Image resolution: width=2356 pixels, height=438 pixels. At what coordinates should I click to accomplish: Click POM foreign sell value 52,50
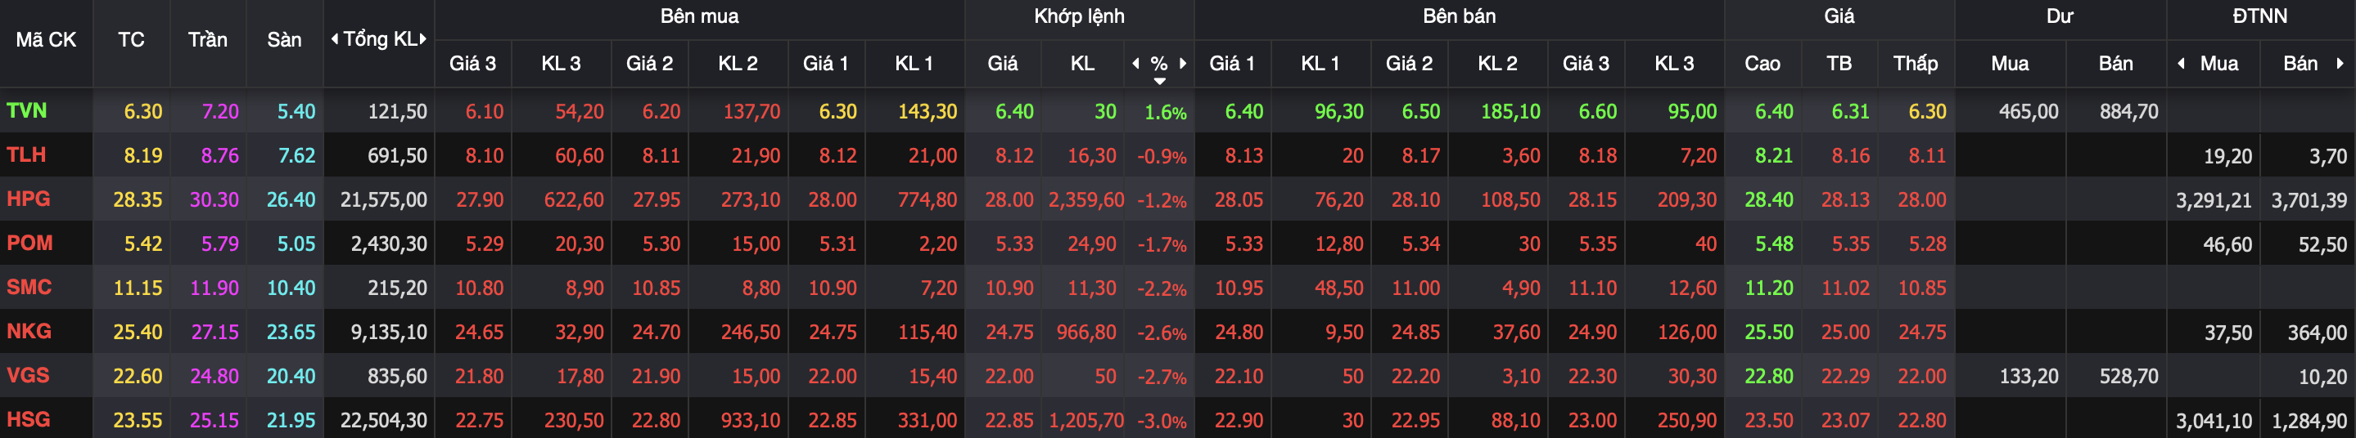pyautogui.click(x=2322, y=244)
